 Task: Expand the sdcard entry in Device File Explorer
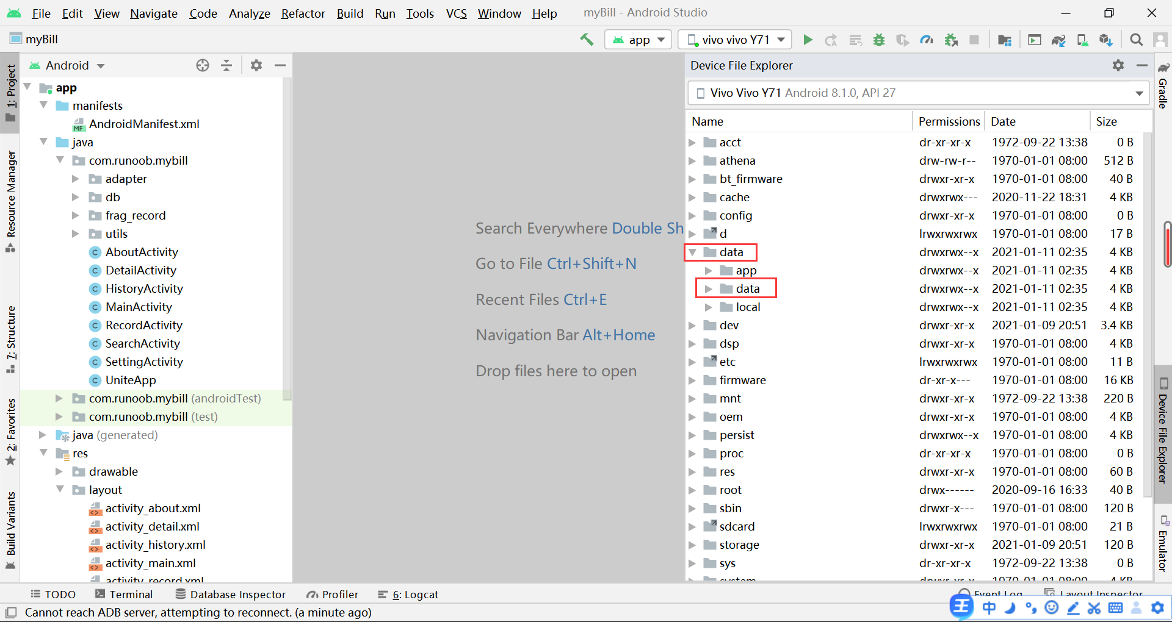point(692,526)
